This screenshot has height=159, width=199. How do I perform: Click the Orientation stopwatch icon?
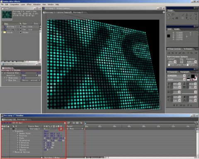[x=18, y=140]
